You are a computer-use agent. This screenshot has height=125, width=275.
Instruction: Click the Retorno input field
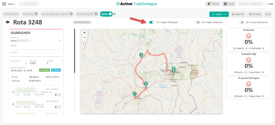(x=36, y=55)
